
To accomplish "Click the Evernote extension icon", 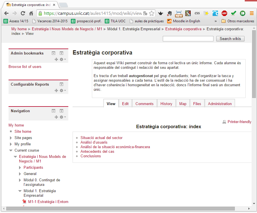I will click(169, 13).
